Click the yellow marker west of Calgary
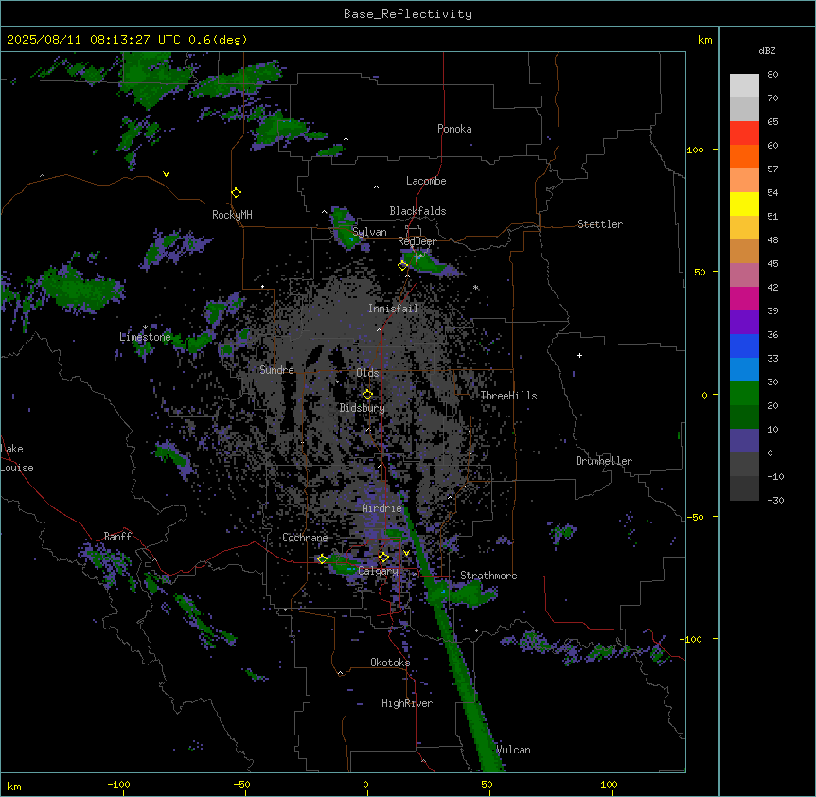Image resolution: width=816 pixels, height=797 pixels. (x=322, y=559)
